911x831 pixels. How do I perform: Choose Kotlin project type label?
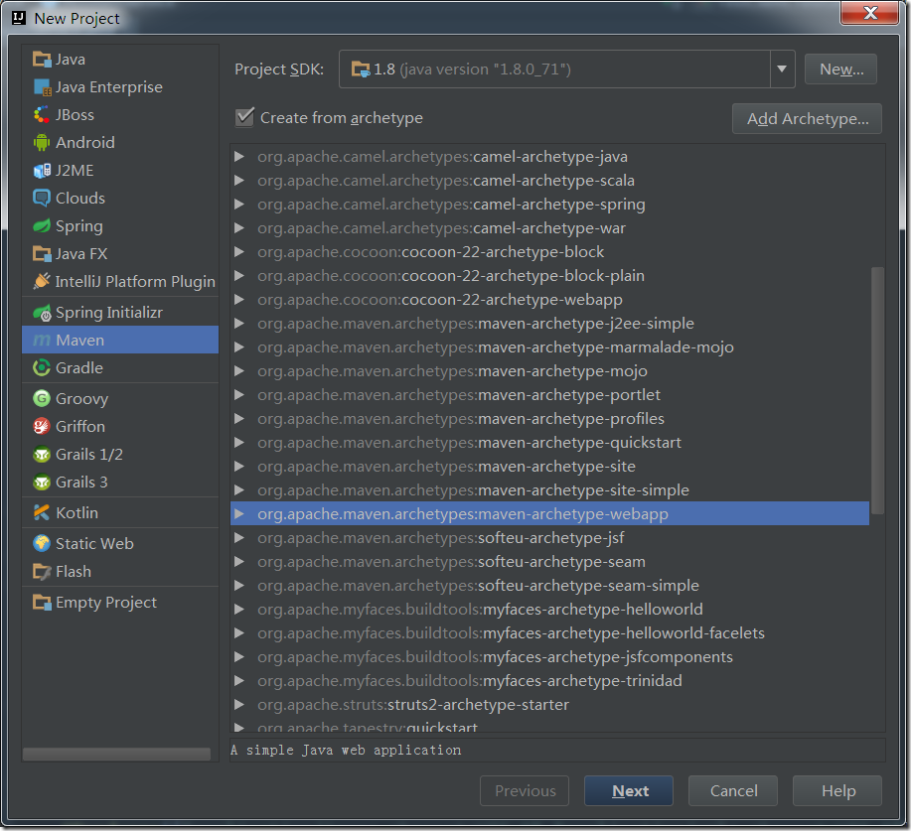coord(76,512)
